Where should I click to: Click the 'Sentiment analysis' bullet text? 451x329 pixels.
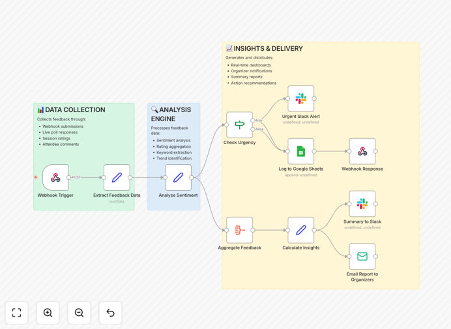[x=173, y=140]
